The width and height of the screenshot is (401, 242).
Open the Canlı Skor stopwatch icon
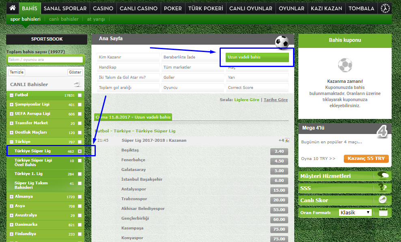tap(383, 200)
